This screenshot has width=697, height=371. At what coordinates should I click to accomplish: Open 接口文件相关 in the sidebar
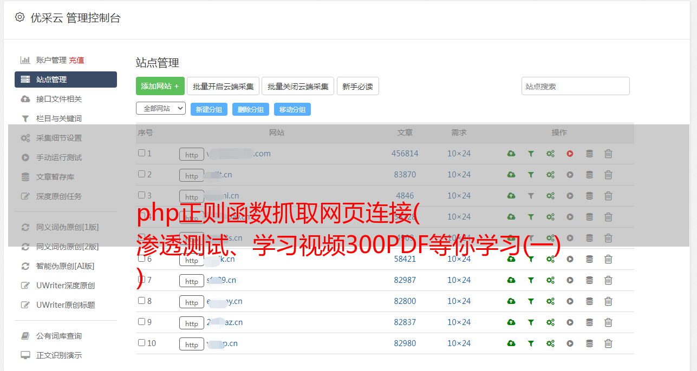tap(59, 99)
